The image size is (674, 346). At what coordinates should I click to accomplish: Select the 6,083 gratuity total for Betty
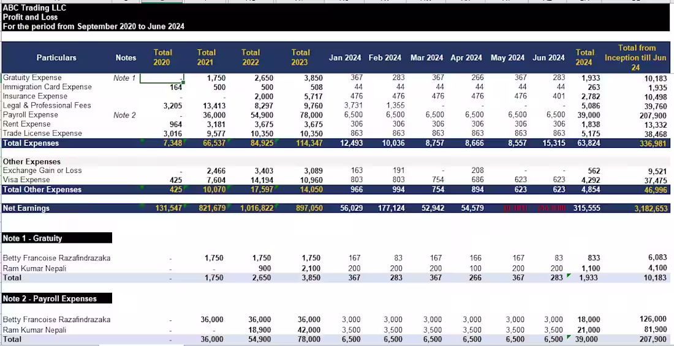pyautogui.click(x=656, y=257)
